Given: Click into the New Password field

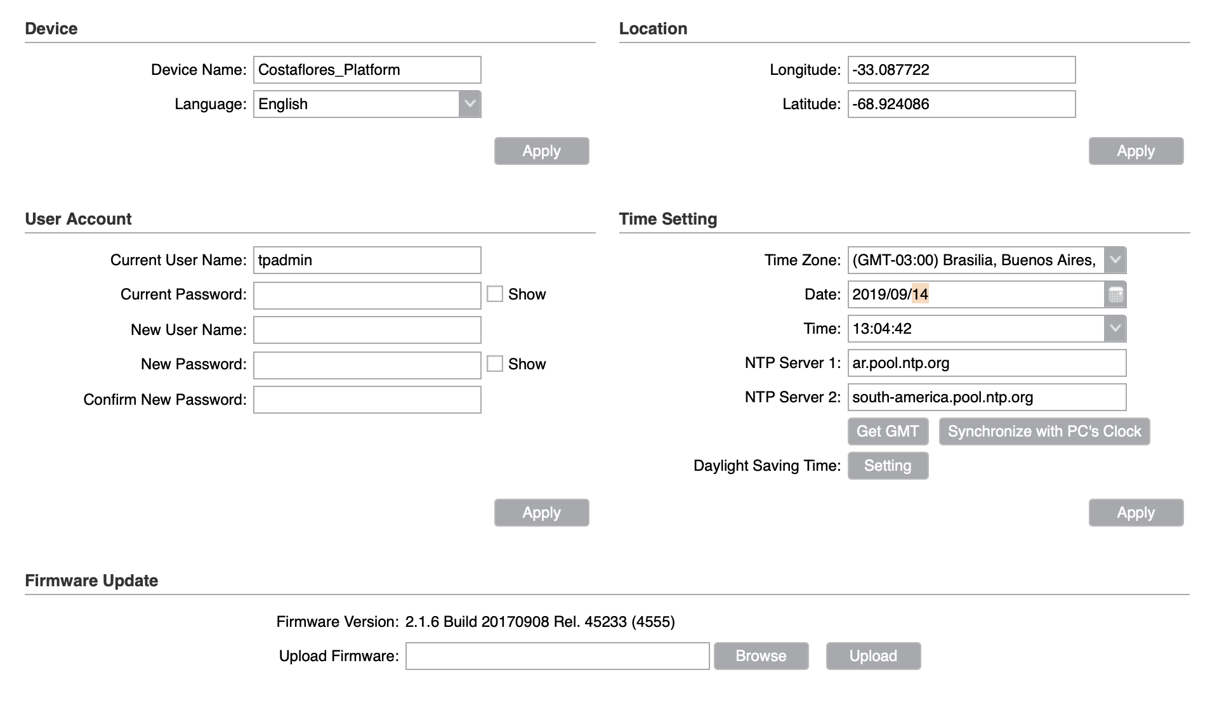Looking at the screenshot, I should [367, 365].
